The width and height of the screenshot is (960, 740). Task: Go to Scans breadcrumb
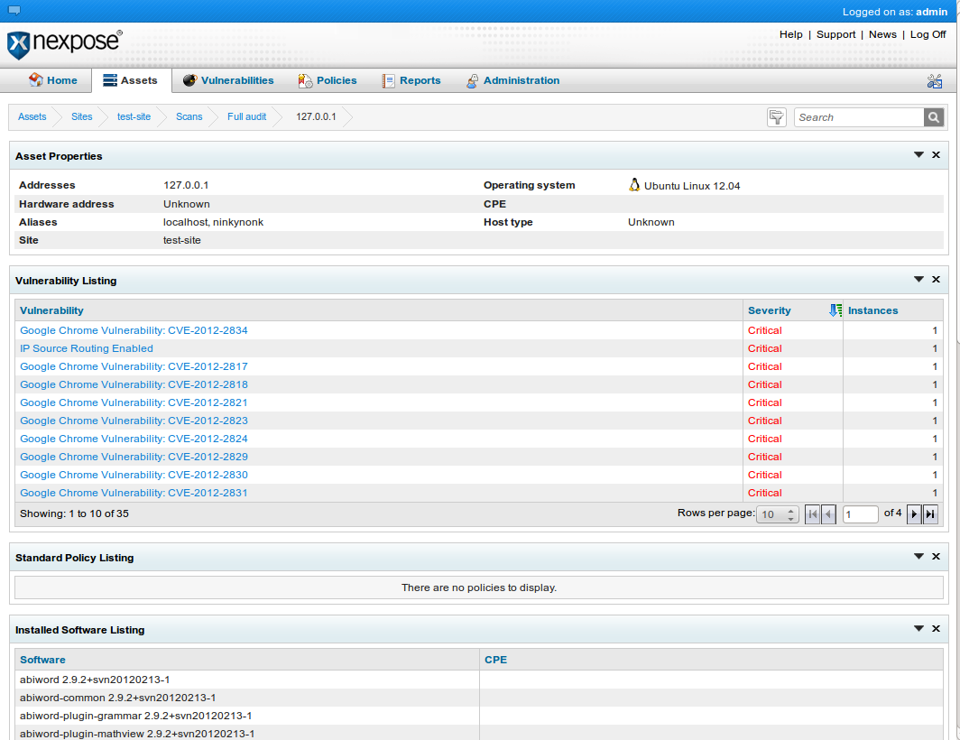189,116
